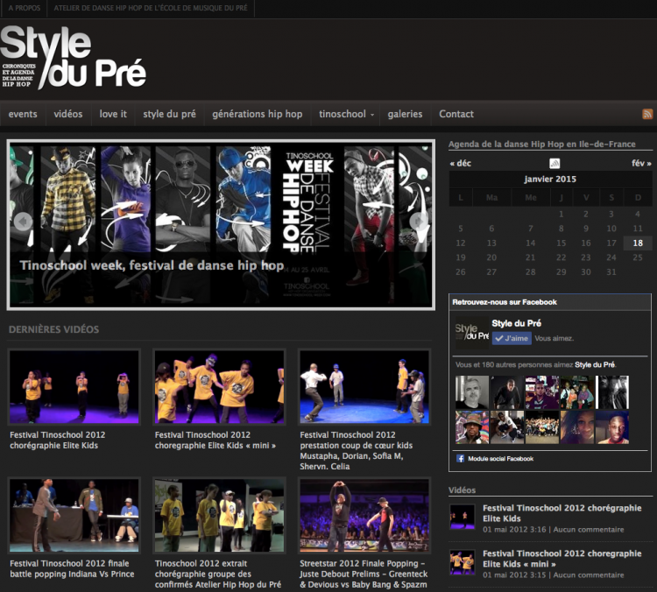Image resolution: width=657 pixels, height=592 pixels.
Task: Open coup de cœur kids video thumbnail
Action: click(x=364, y=387)
